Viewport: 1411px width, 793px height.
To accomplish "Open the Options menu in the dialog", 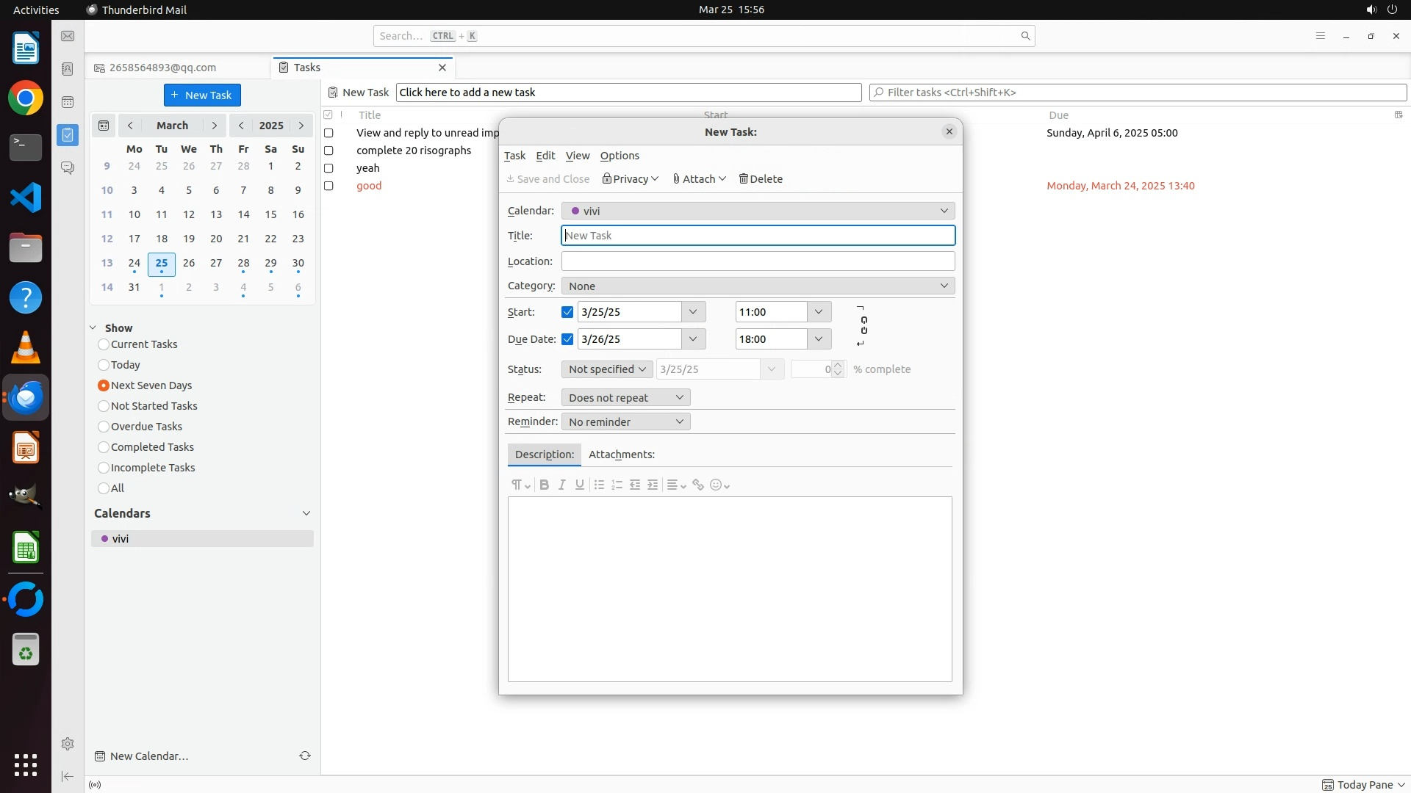I will click(x=620, y=156).
